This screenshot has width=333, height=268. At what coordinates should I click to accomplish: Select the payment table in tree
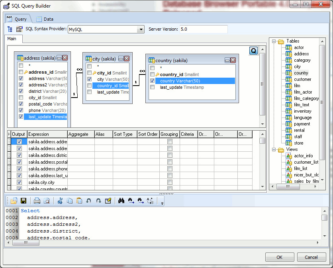coord(302,124)
